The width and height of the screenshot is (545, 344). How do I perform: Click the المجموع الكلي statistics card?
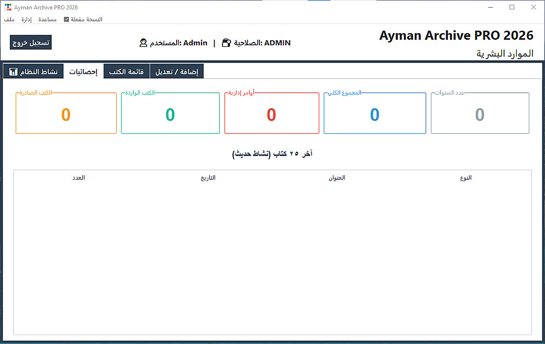tap(375, 113)
